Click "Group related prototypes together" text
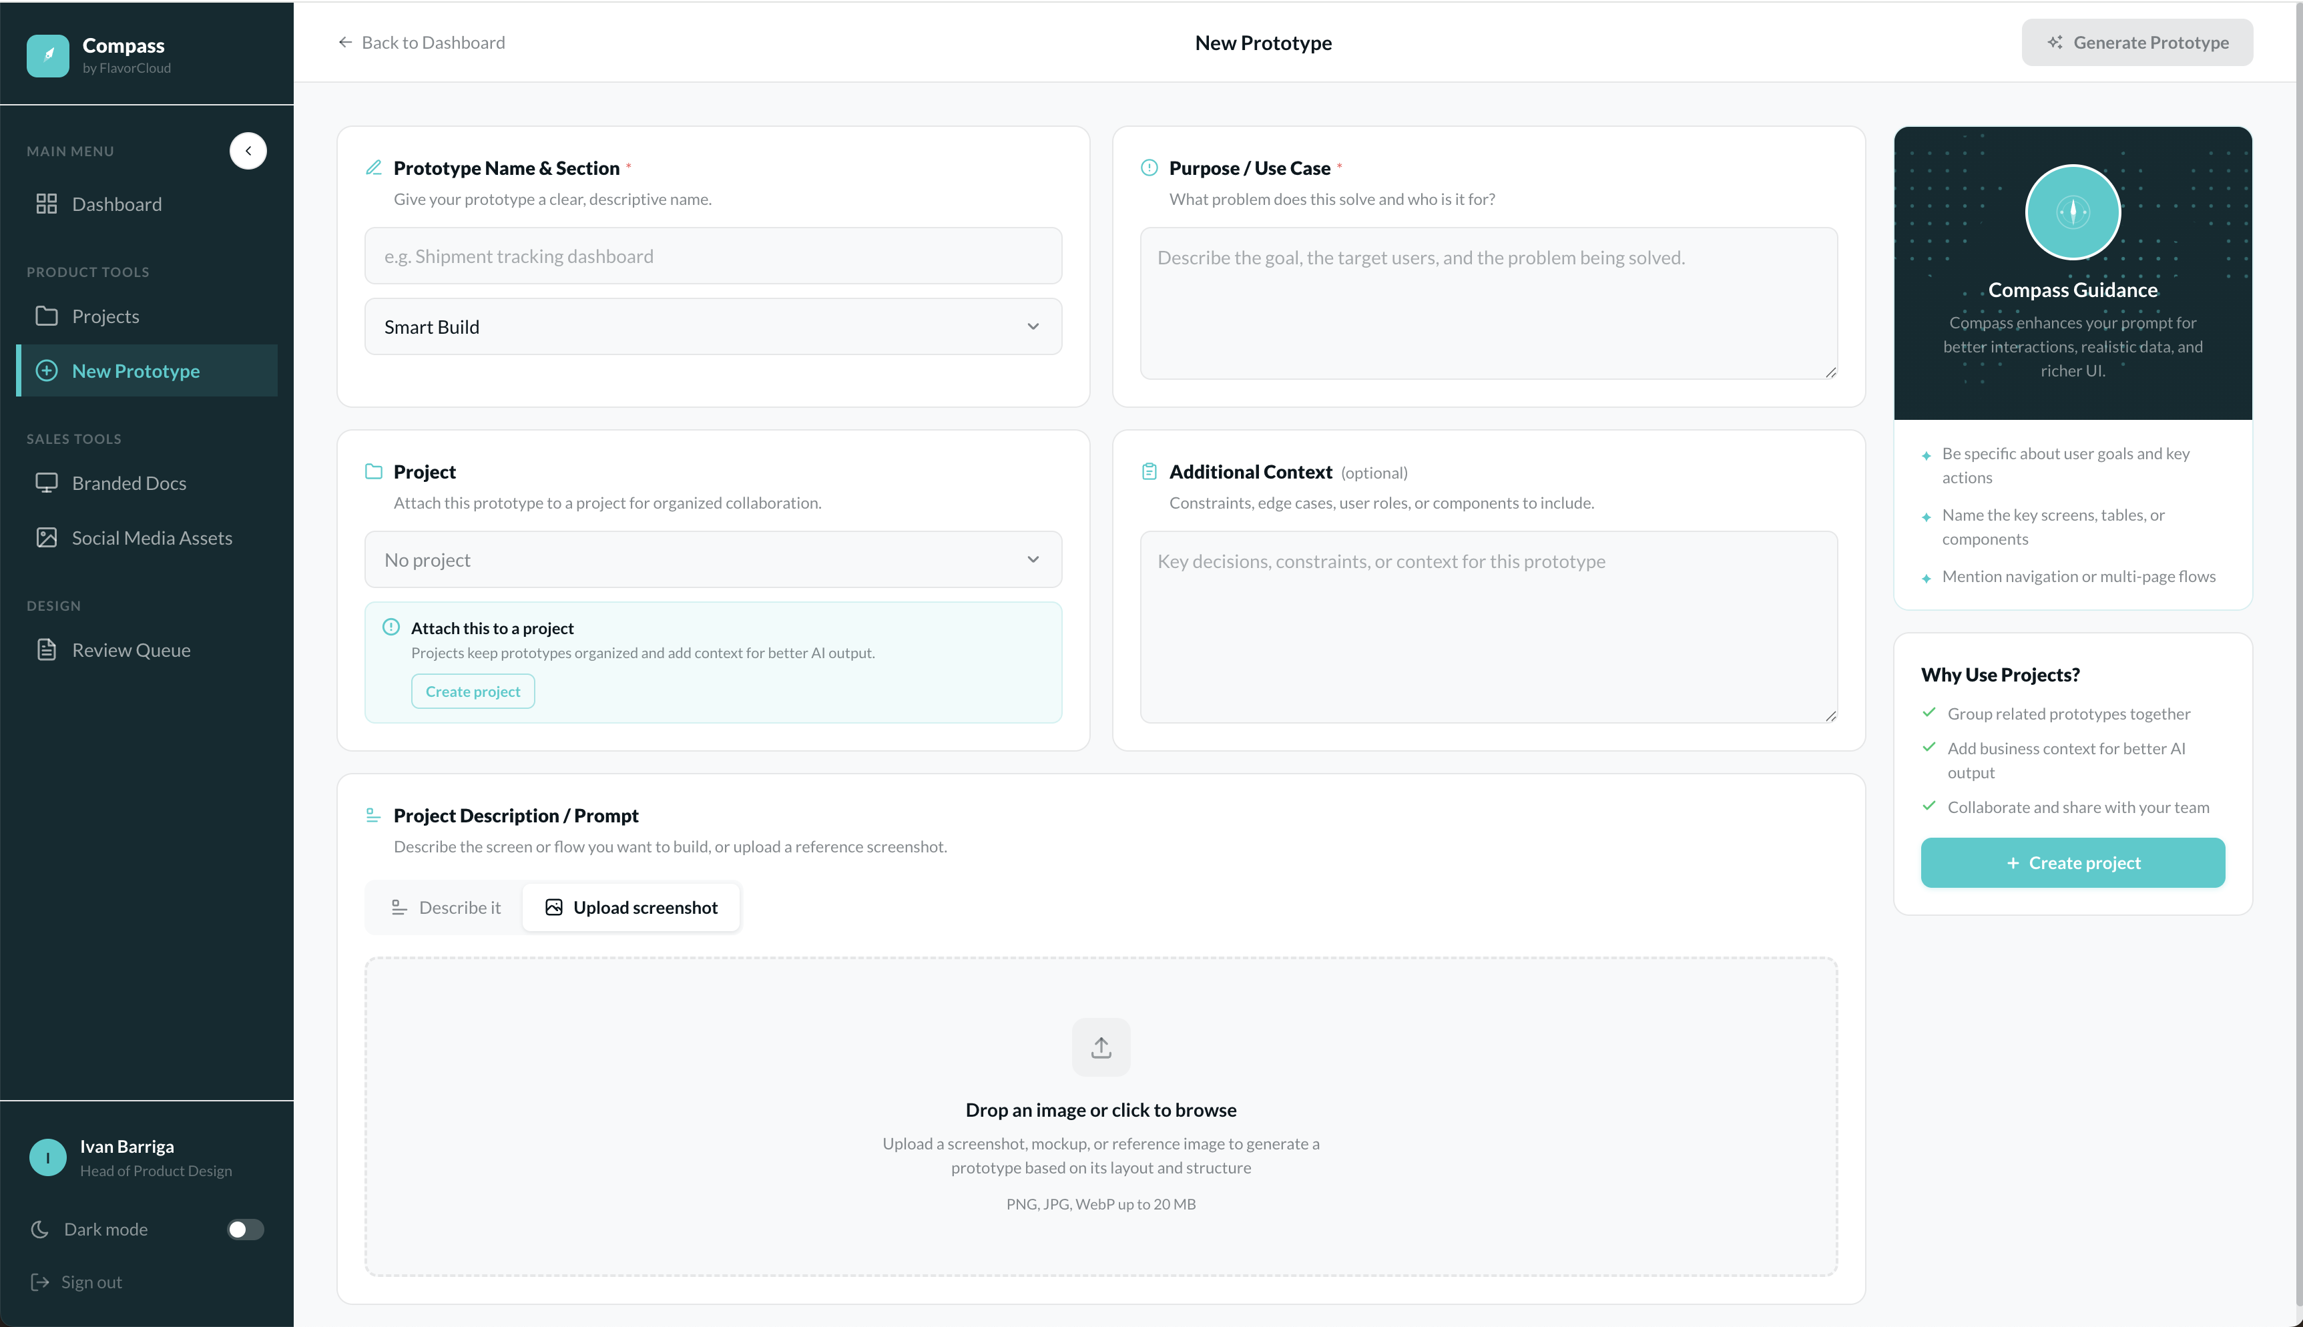The image size is (2303, 1327). point(2069,714)
